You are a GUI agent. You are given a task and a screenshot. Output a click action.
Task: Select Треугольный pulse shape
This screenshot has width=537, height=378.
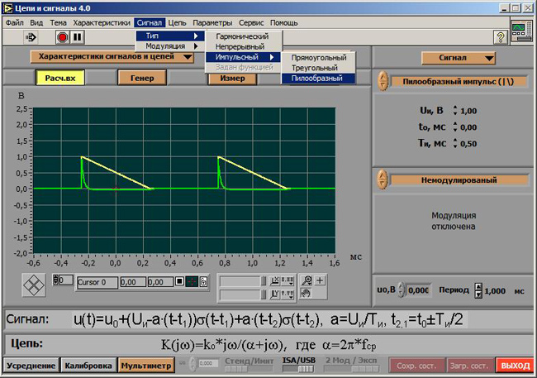coord(319,68)
